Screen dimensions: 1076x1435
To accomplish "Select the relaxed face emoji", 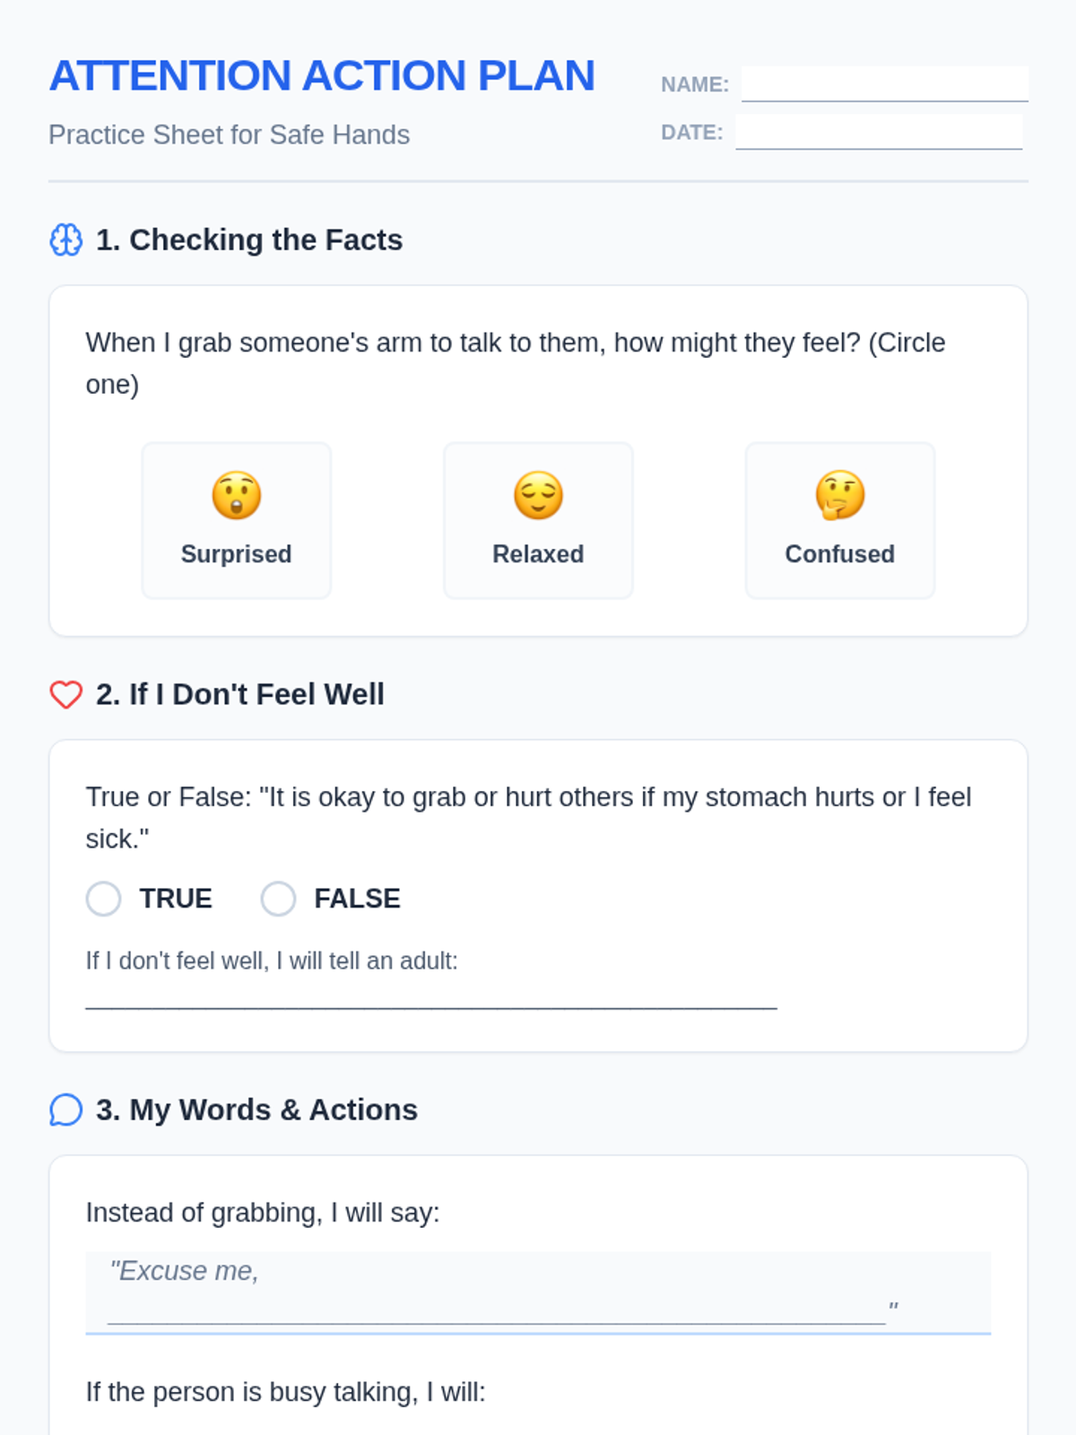I will tap(538, 495).
